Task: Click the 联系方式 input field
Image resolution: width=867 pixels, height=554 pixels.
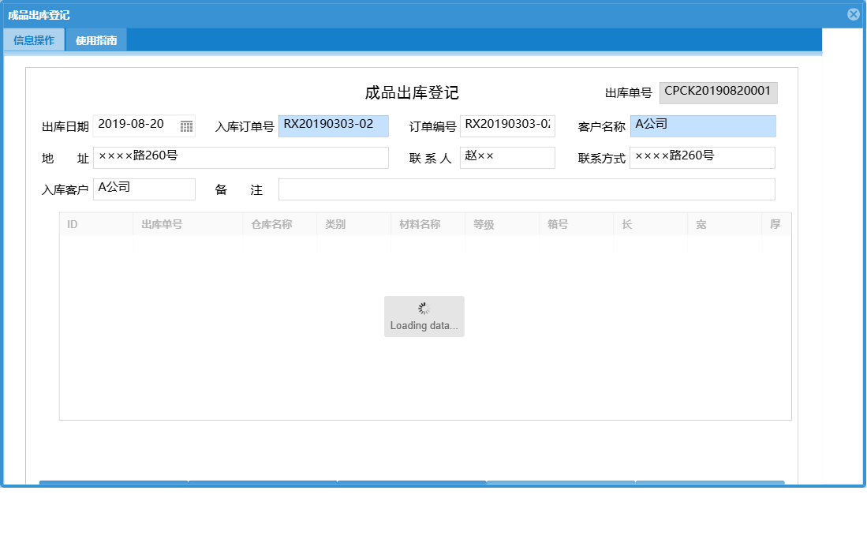Action: (x=701, y=157)
